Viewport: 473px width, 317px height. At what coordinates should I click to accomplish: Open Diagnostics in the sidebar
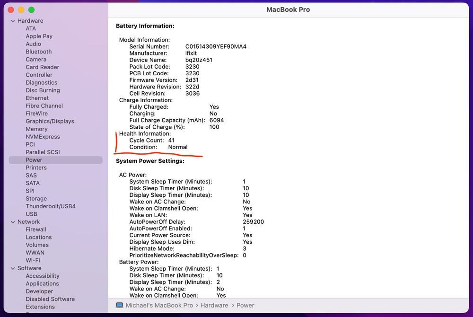(x=41, y=83)
